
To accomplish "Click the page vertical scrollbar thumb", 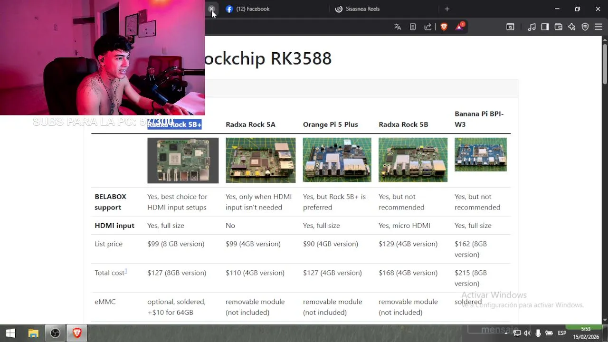I will coord(605,64).
